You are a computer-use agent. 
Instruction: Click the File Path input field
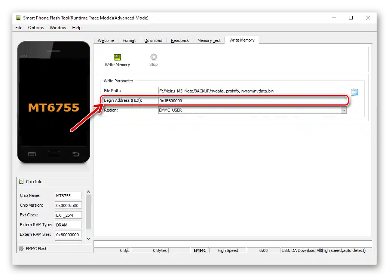[x=251, y=91]
